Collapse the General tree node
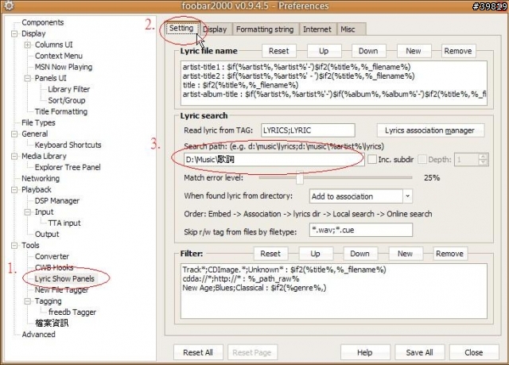Screen dimensions: 509x365 tap(14, 134)
